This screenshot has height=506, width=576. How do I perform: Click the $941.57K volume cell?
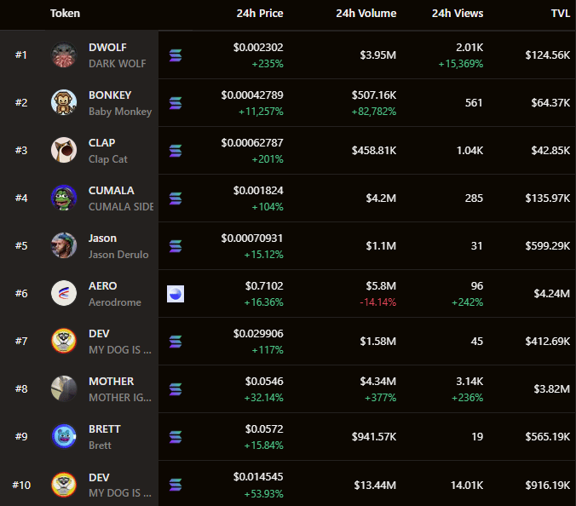(x=374, y=437)
